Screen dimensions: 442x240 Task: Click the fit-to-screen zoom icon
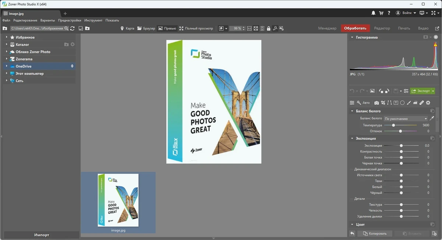point(256,28)
